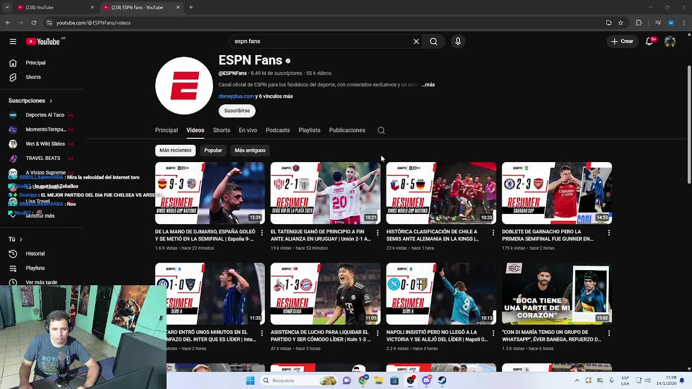Open Discord from the taskbar

click(427, 380)
